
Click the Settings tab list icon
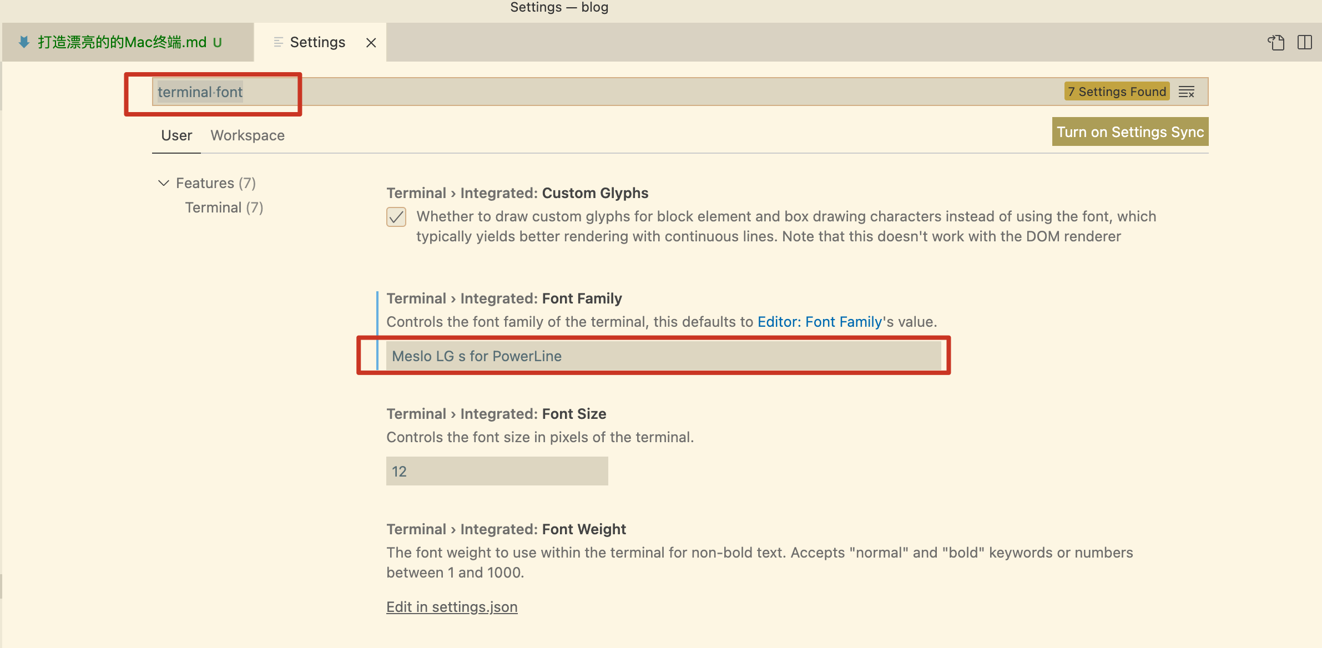point(279,42)
